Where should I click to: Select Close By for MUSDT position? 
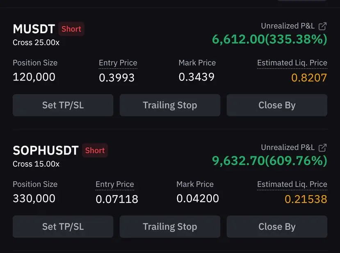[x=277, y=105]
